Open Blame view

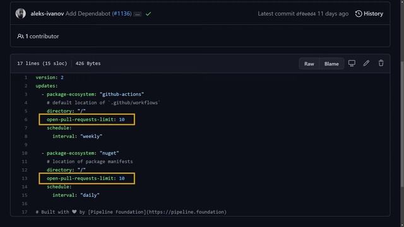[x=331, y=64]
